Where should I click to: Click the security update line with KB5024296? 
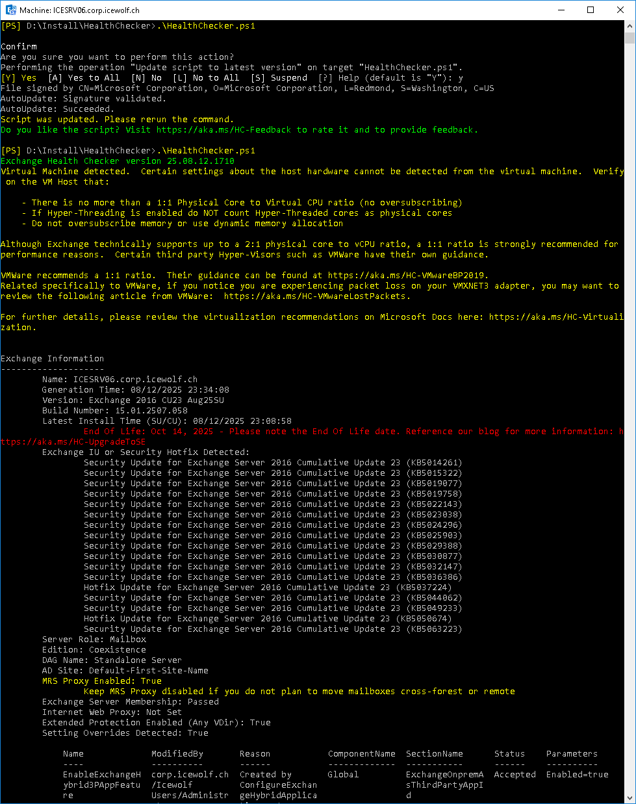273,525
